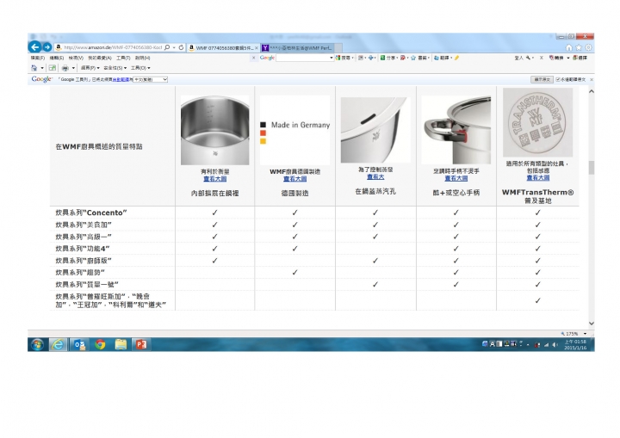Click the Google toolbar search input field
Screen dimensions: 620x438
[302, 58]
